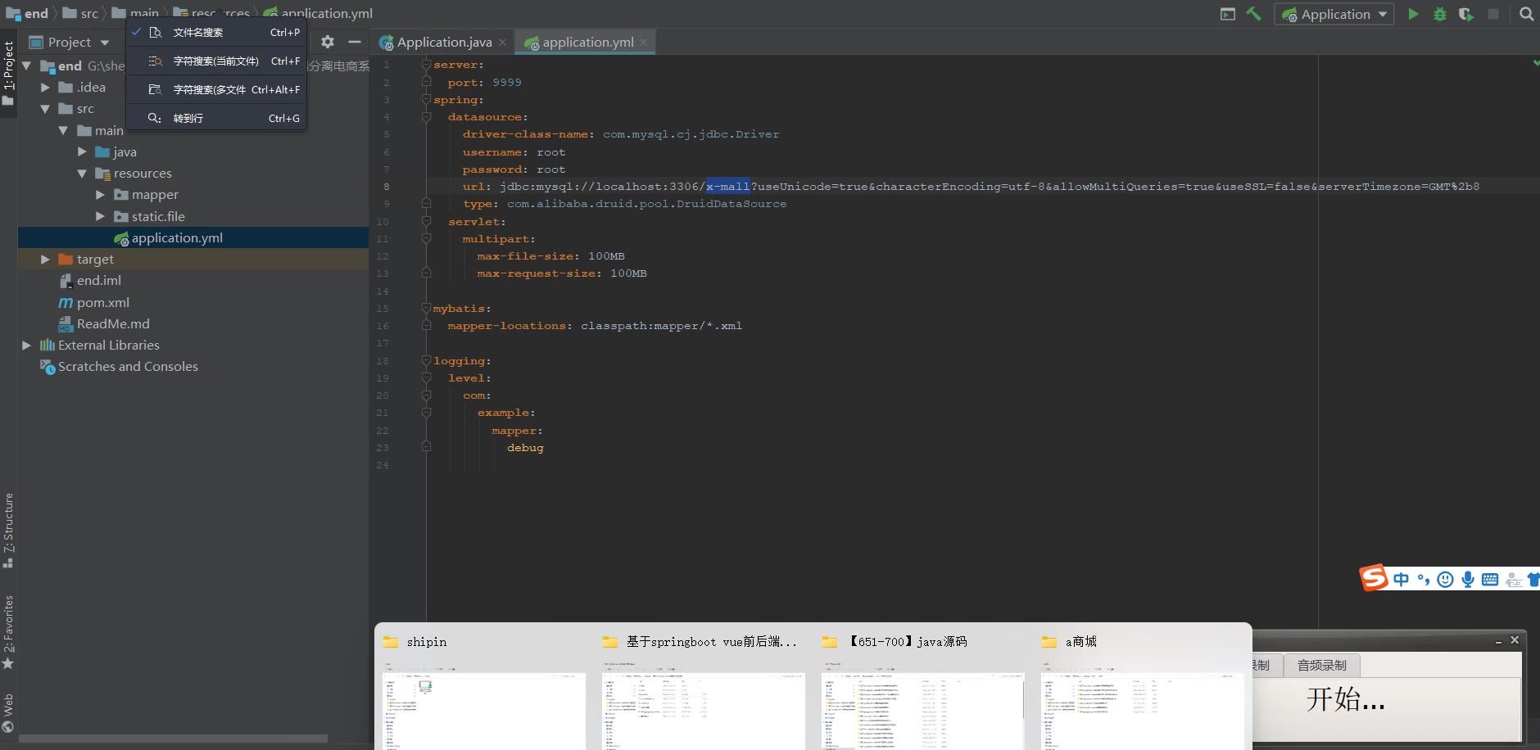Open Project panel settings gear

328,42
